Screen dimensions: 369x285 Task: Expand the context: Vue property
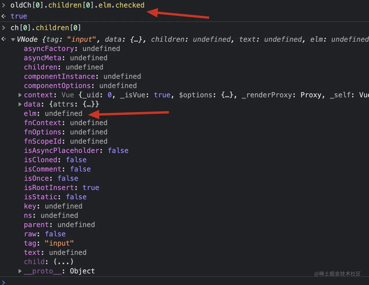coord(20,95)
